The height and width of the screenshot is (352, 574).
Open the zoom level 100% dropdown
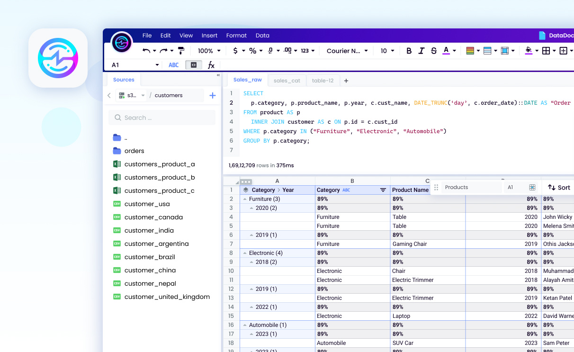click(208, 51)
